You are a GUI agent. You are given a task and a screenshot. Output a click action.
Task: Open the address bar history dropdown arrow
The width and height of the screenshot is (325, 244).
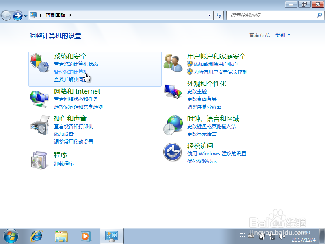click(x=209, y=15)
